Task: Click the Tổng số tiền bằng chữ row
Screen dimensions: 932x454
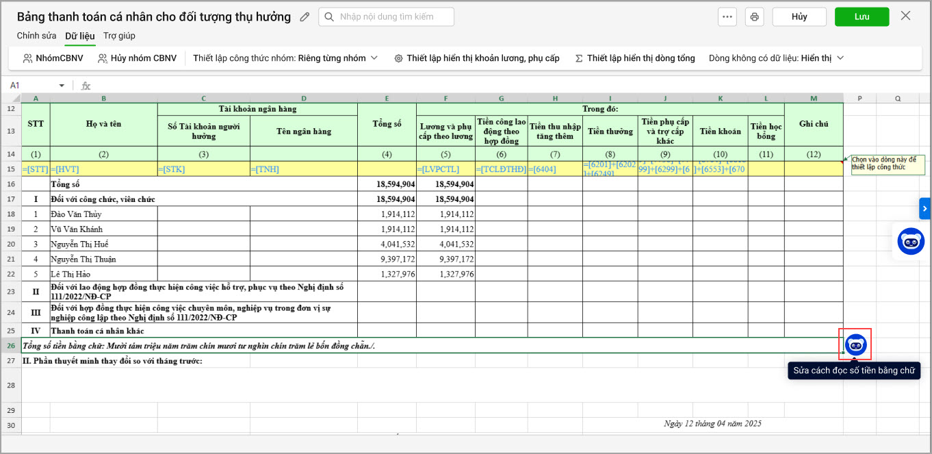Action: click(432, 346)
